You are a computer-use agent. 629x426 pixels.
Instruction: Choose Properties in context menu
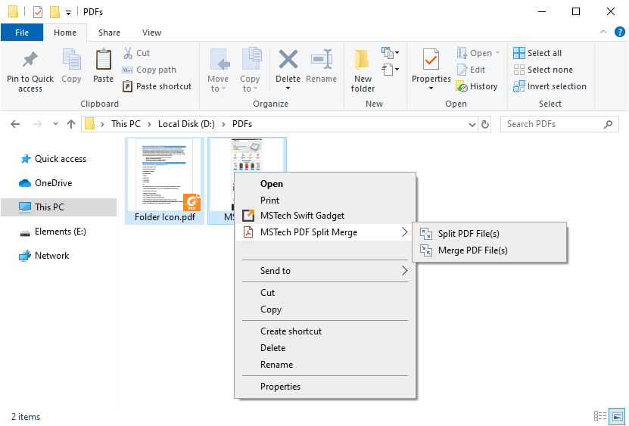pyautogui.click(x=325, y=387)
